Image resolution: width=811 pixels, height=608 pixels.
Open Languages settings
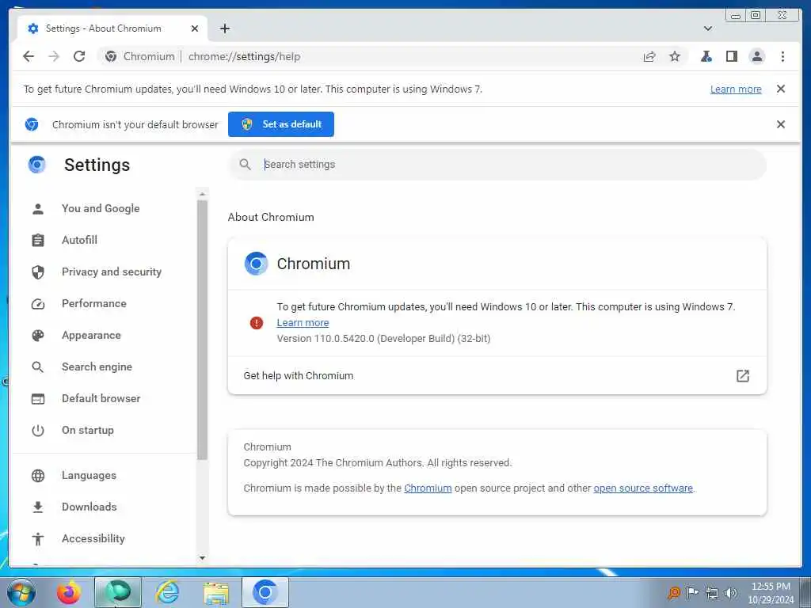tap(89, 476)
